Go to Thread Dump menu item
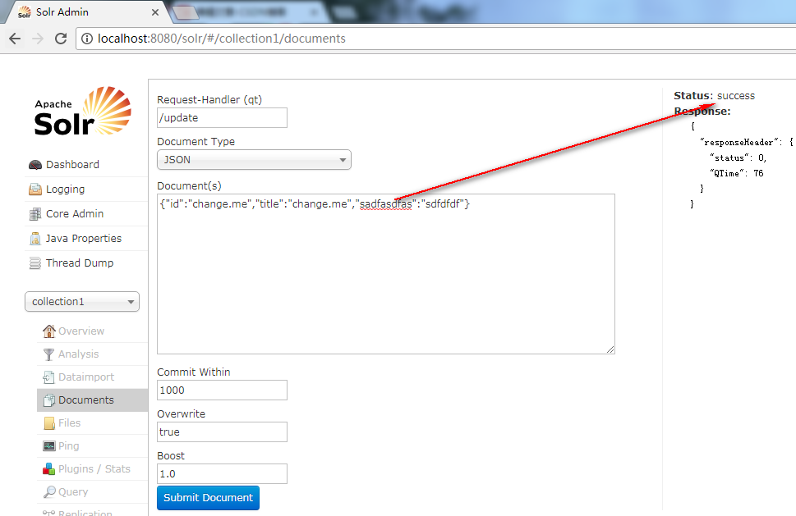The width and height of the screenshot is (796, 516). pos(80,263)
